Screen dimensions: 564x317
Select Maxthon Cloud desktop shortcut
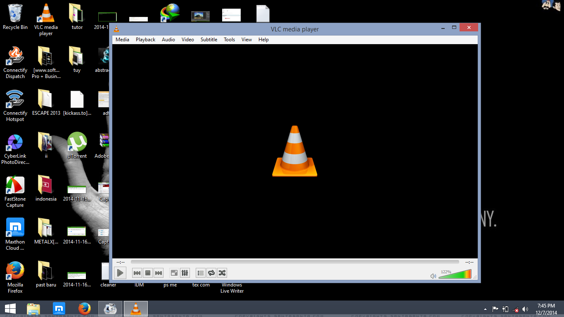tap(15, 234)
